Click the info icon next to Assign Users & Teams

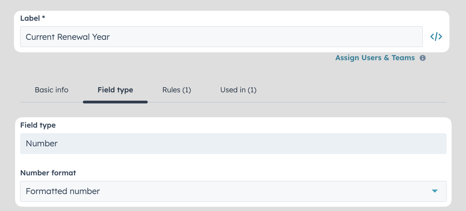pos(423,58)
